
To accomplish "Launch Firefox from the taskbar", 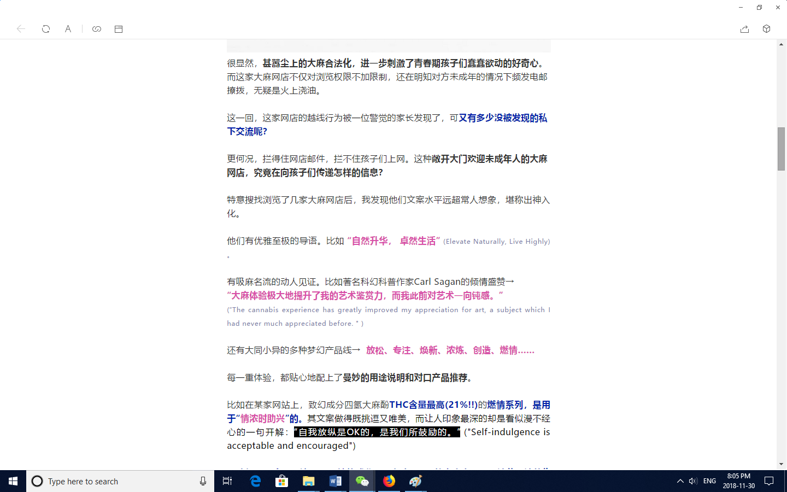I will click(389, 481).
